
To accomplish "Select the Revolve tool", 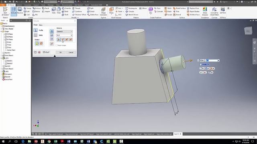I will click(20, 11).
